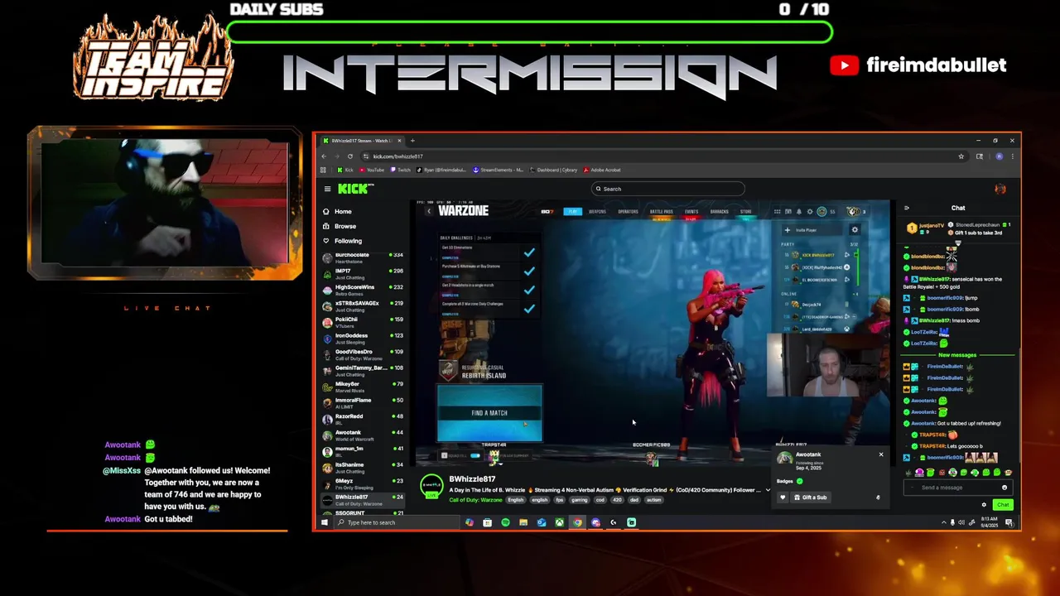The height and width of the screenshot is (596, 1060).
Task: Click FIND A MATCH in Warzone
Action: (489, 413)
